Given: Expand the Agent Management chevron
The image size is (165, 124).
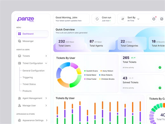Looking at the screenshot, I should (x=46, y=98).
